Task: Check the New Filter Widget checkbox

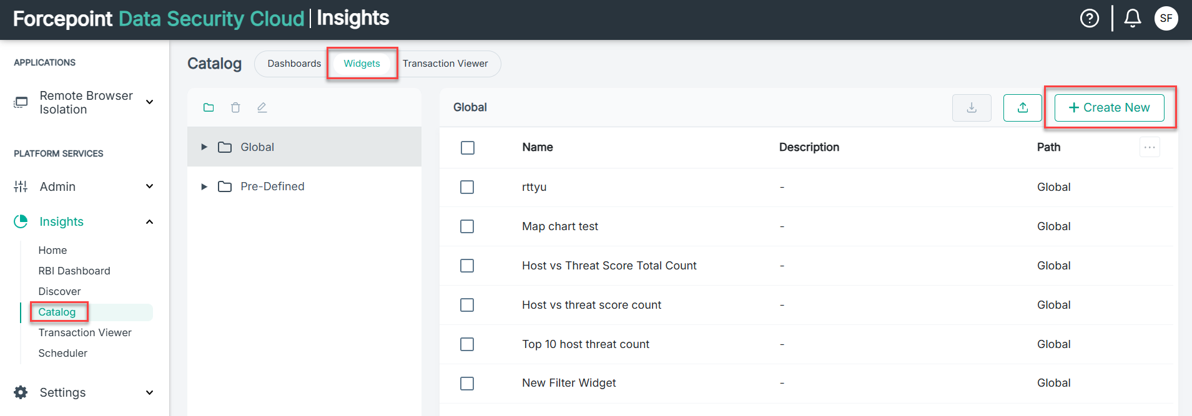Action: pyautogui.click(x=467, y=384)
